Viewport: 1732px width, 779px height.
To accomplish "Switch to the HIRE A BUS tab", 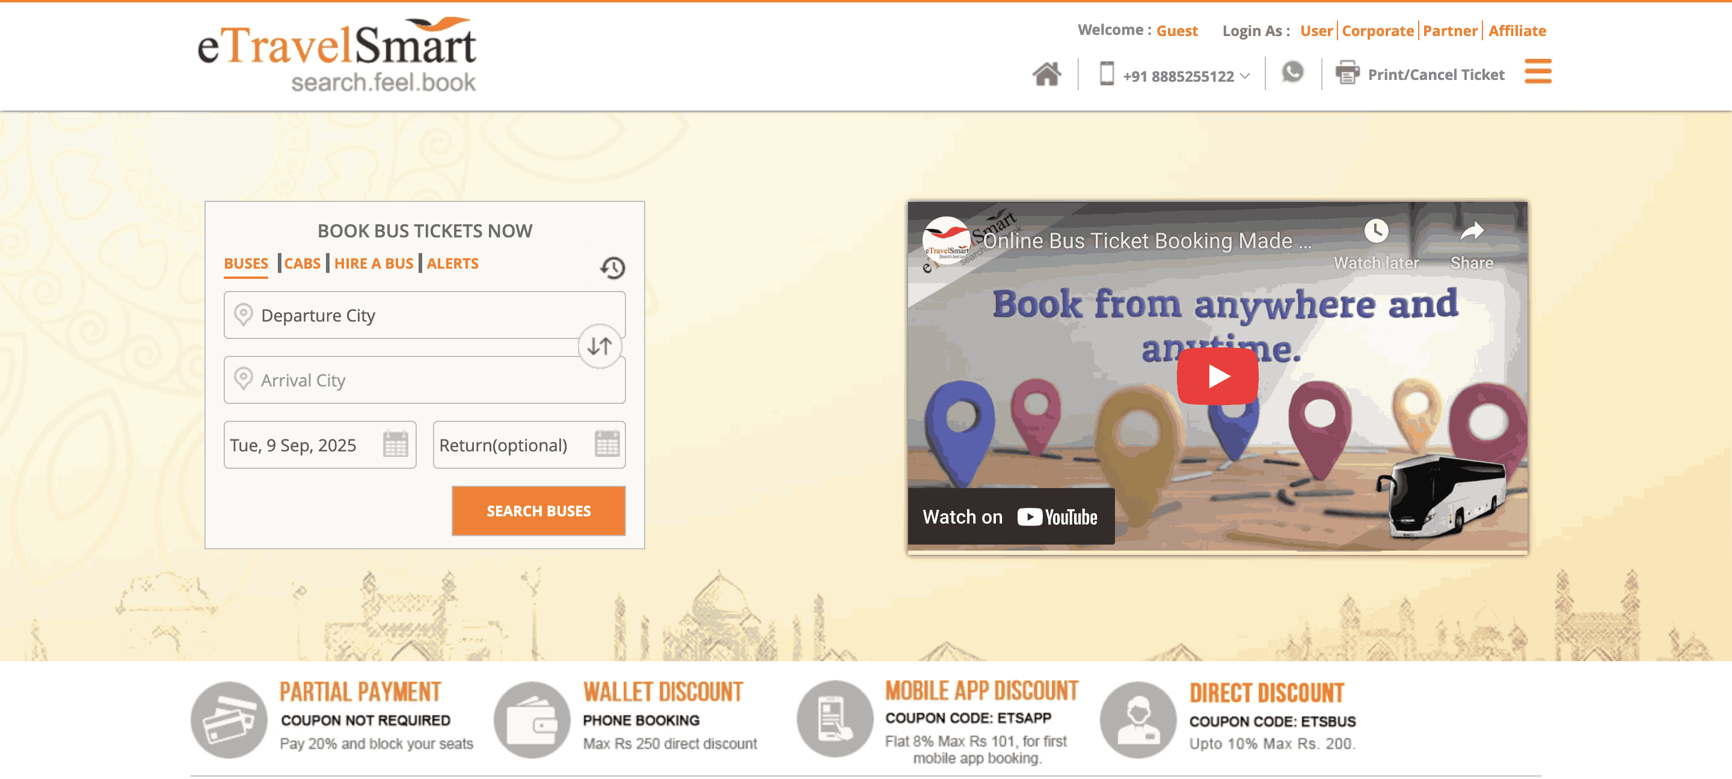I will [x=373, y=263].
